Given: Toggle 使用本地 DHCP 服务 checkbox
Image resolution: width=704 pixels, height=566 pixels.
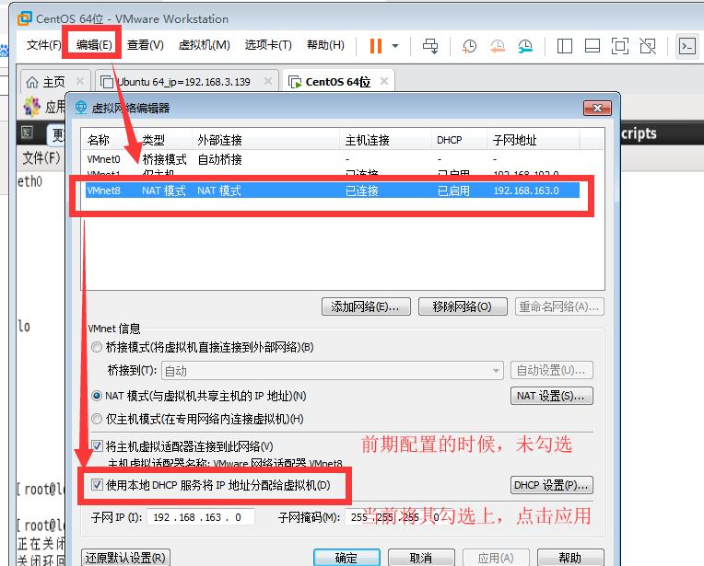Looking at the screenshot, I should click(97, 484).
